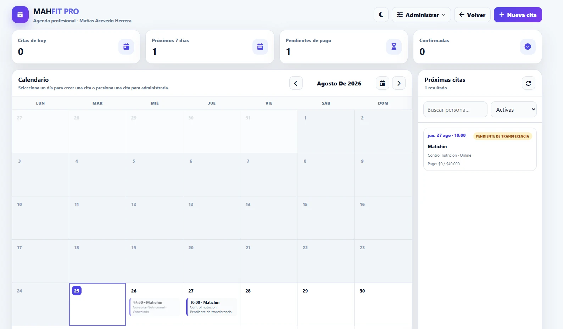This screenshot has height=329, width=563.
Task: Click the MAHFIT PRO purple calendar logo
Action: (20, 15)
